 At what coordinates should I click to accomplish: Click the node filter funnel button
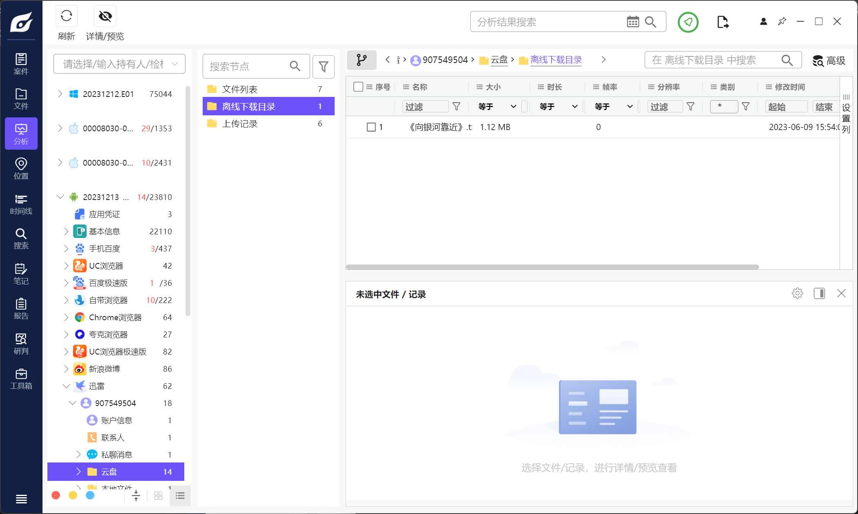tap(323, 67)
